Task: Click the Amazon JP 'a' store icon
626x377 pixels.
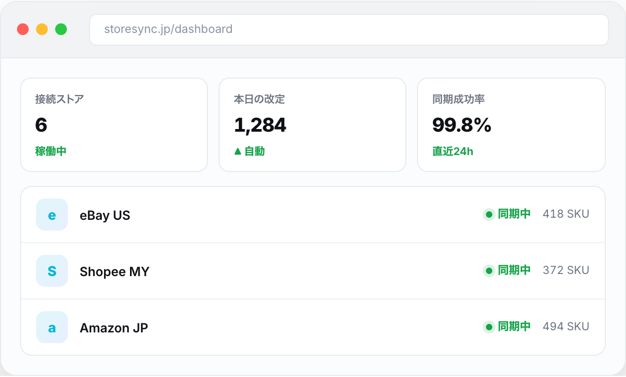Action: point(52,328)
